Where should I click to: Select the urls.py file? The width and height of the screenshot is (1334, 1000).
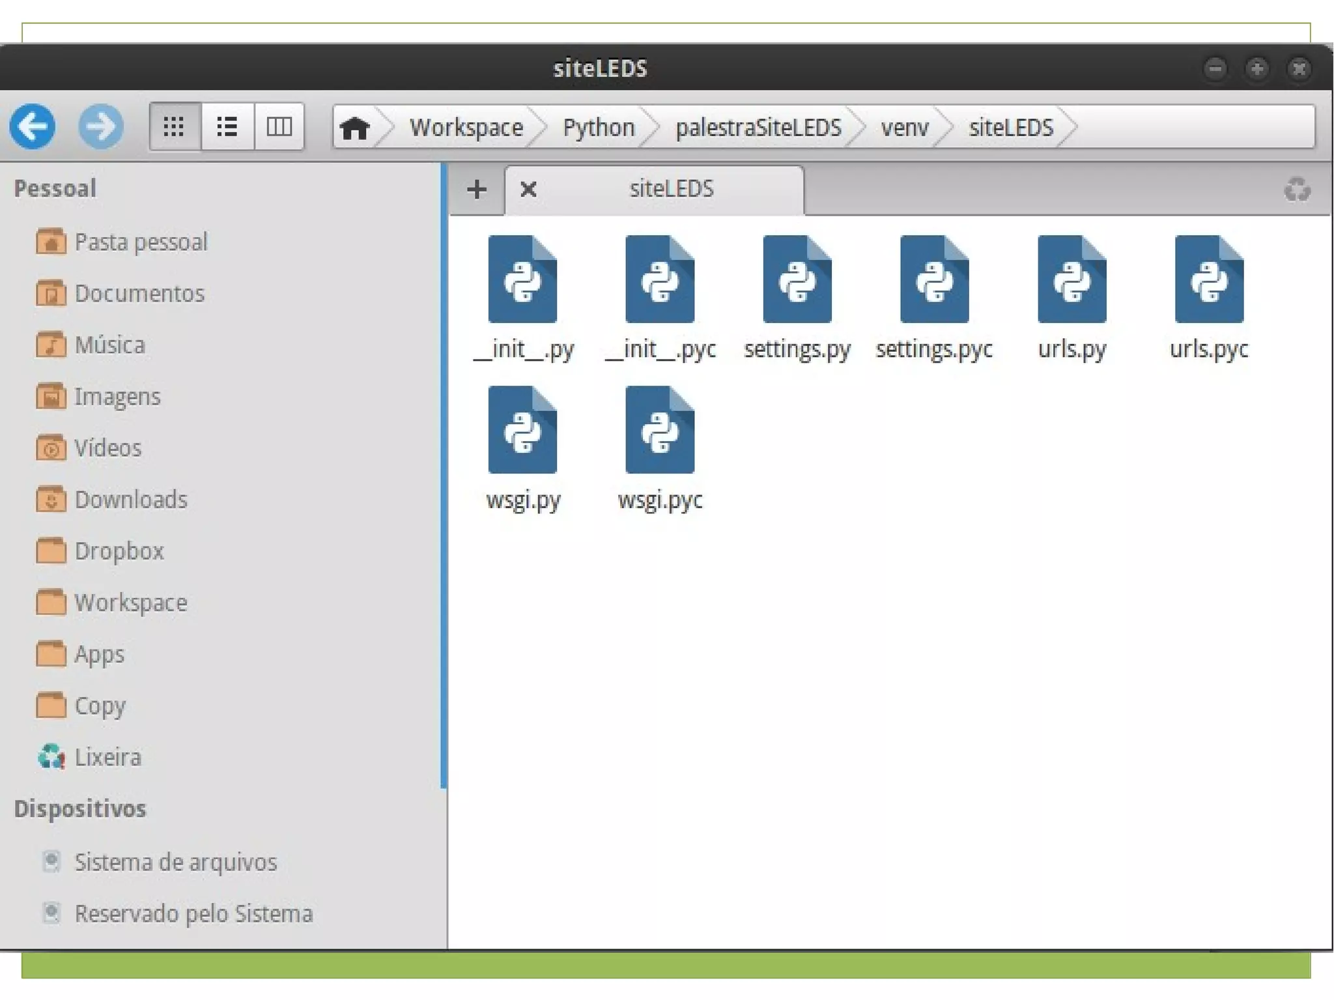(1072, 279)
